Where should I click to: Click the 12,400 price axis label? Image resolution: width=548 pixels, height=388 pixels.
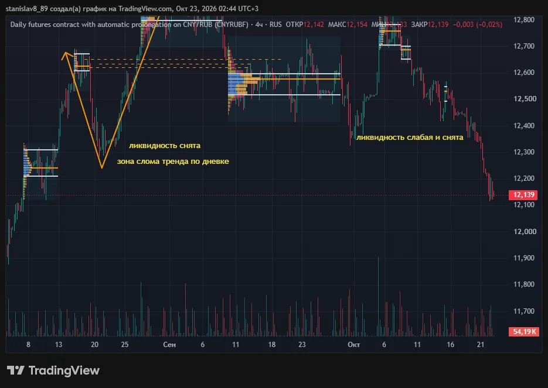524,126
